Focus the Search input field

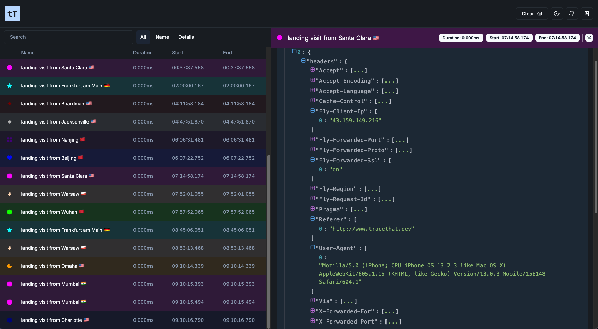tap(69, 37)
